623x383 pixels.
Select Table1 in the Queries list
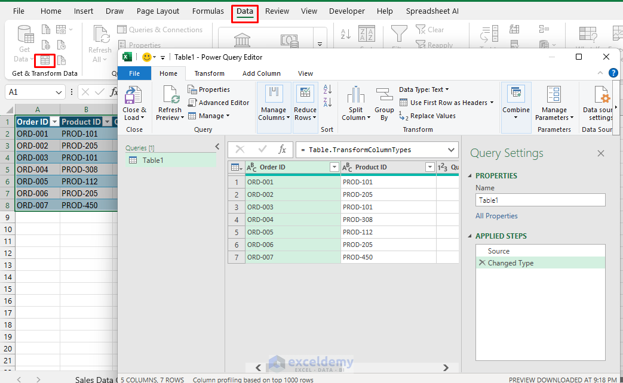(171, 160)
